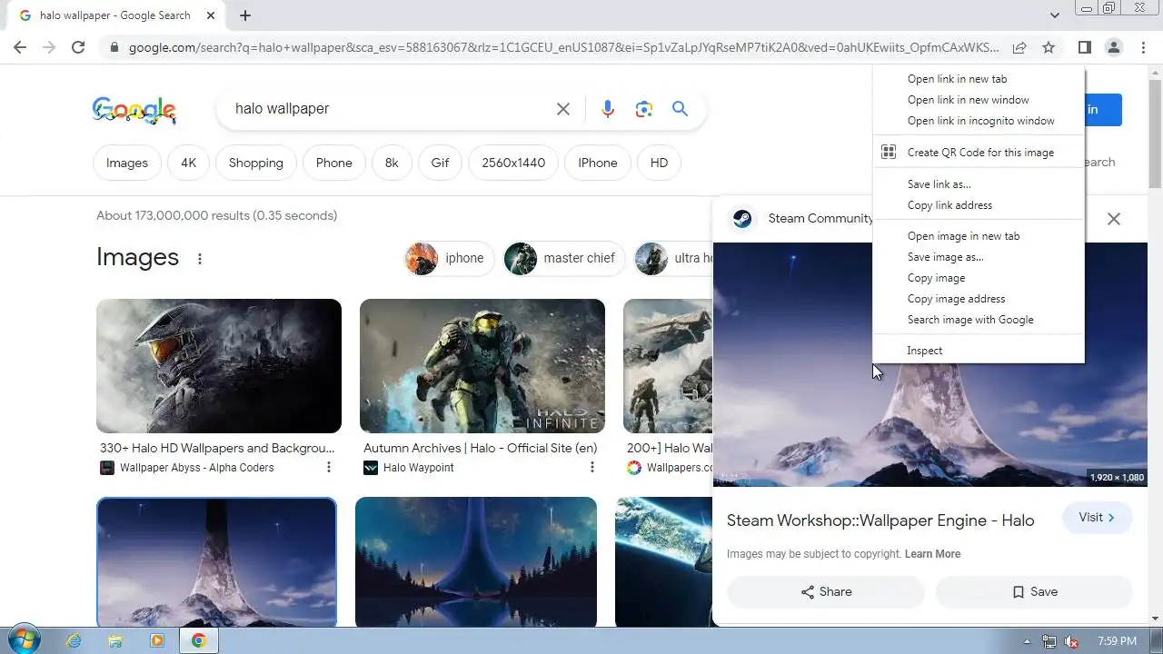The width and height of the screenshot is (1163, 654).
Task: Click the tab search chevron in title bar
Action: tap(1055, 15)
